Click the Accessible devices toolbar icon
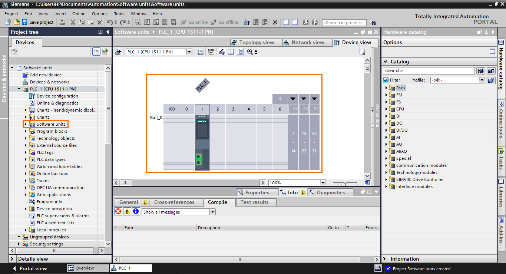Image resolution: width=506 pixels, height=274 pixels. pos(247,22)
